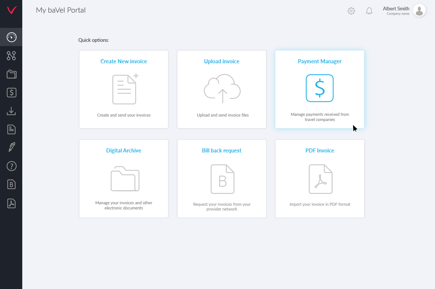
Task: Open the PDF file sidebar icon
Action: pos(11,203)
